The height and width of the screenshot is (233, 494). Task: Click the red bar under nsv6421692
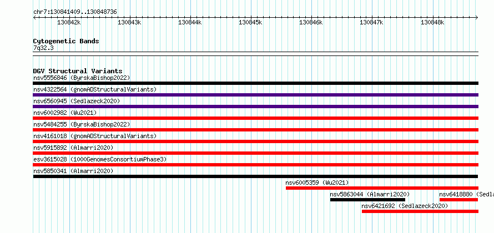420,211
